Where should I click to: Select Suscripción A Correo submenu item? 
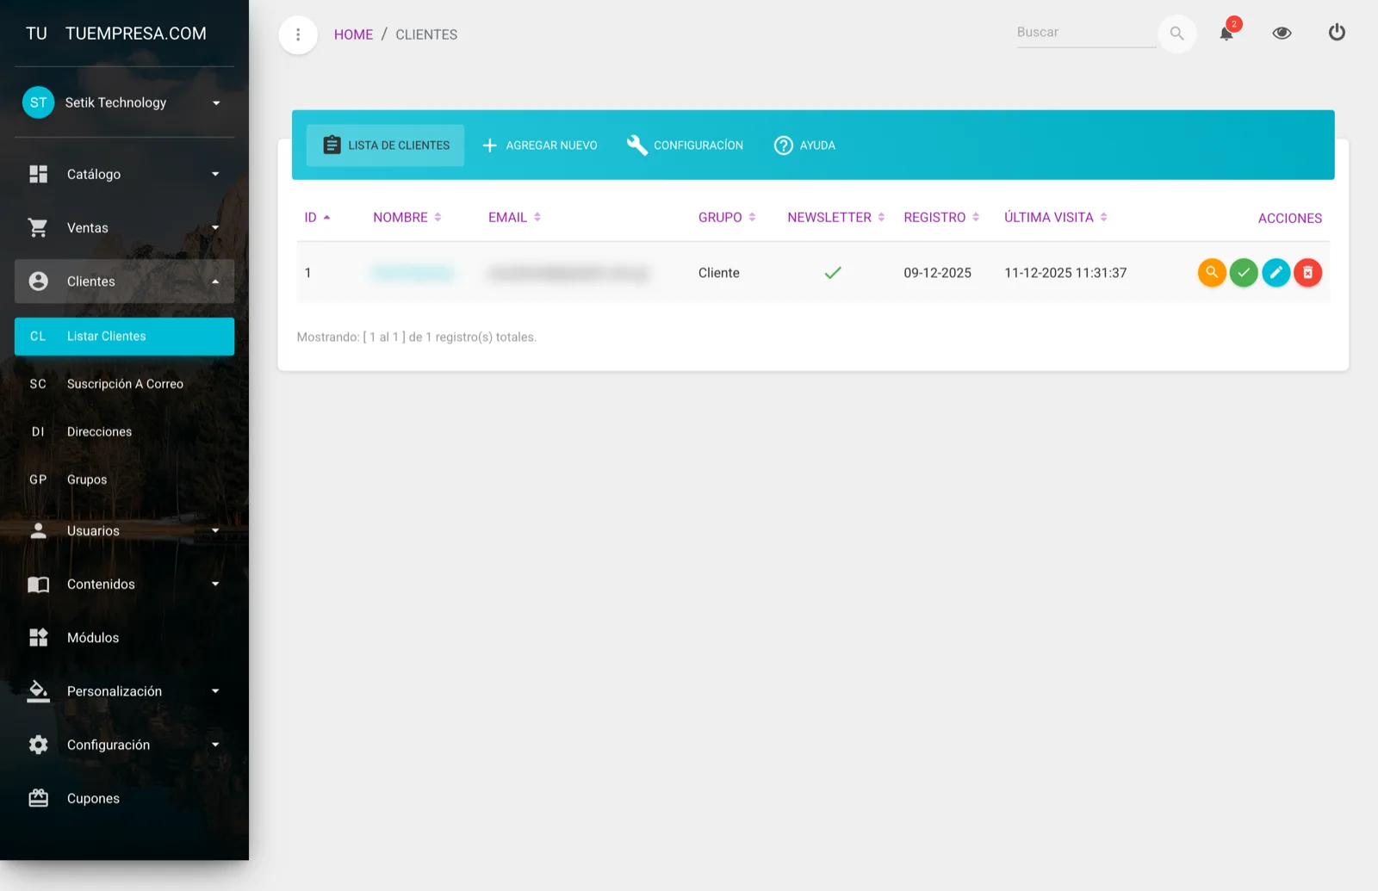[x=124, y=384]
